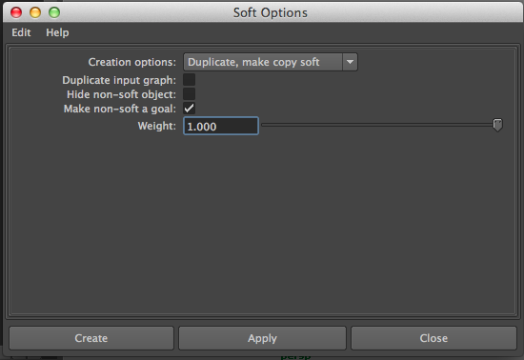Image resolution: width=524 pixels, height=360 pixels.
Task: Close the Soft Options window
Action: pos(16,12)
